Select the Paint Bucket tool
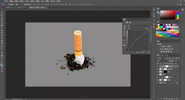 (2, 38)
